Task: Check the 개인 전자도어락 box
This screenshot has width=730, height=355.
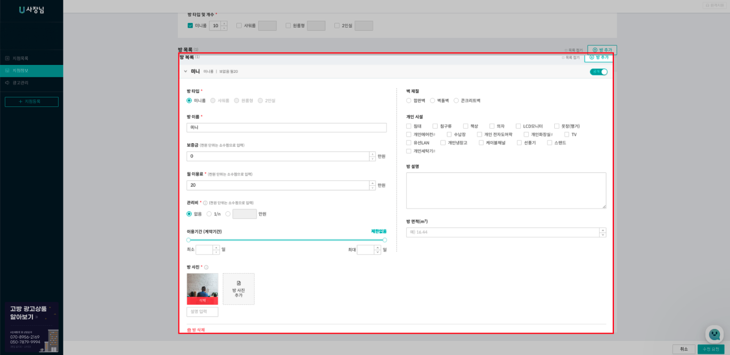Action: [x=480, y=135]
